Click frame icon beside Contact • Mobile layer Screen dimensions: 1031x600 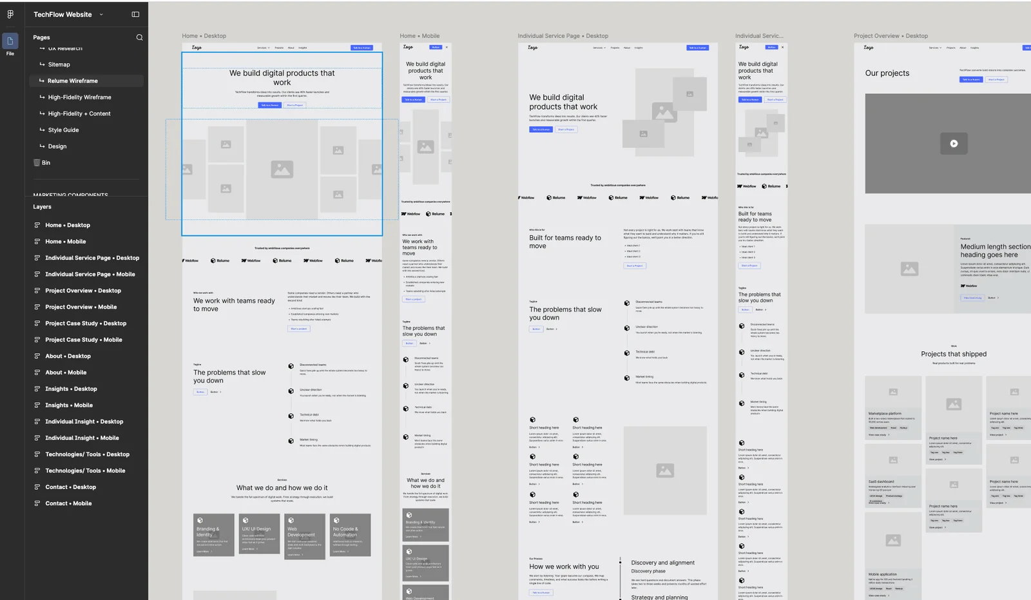pyautogui.click(x=37, y=504)
